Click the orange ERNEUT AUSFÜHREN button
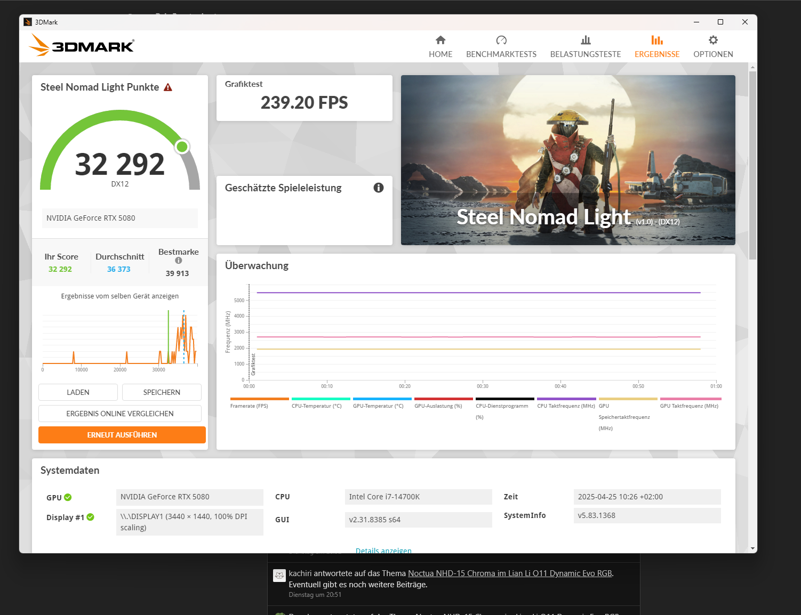 [122, 435]
